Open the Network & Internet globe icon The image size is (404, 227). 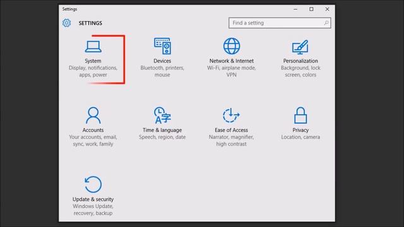232,46
